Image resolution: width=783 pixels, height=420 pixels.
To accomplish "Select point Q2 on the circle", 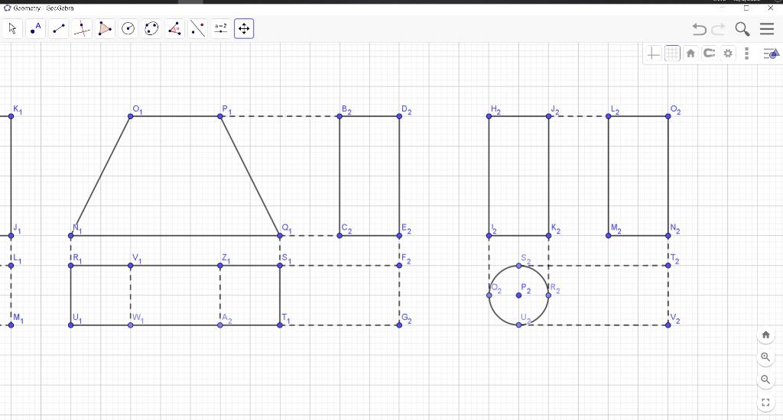I will [x=489, y=296].
